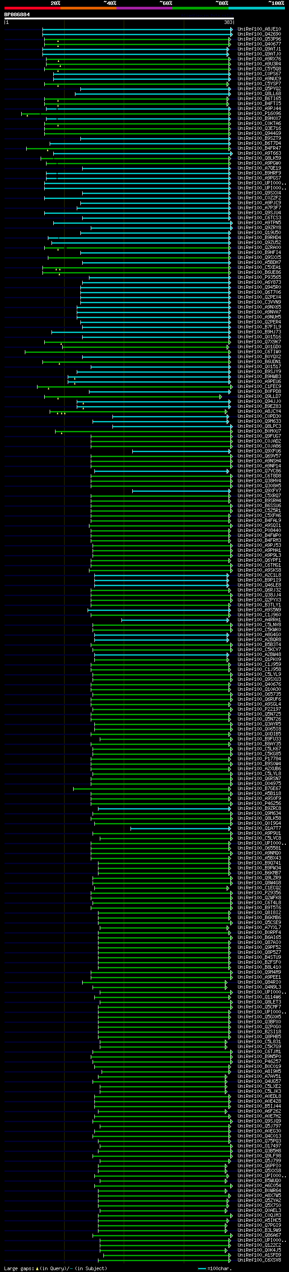
Task: Click the UniRef100_Q945R0 label
Action: coord(259,287)
